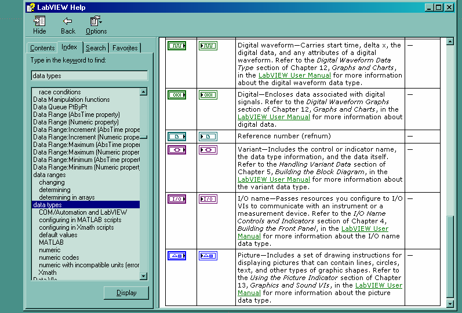Click the Display button
The width and height of the screenshot is (462, 313).
click(126, 293)
